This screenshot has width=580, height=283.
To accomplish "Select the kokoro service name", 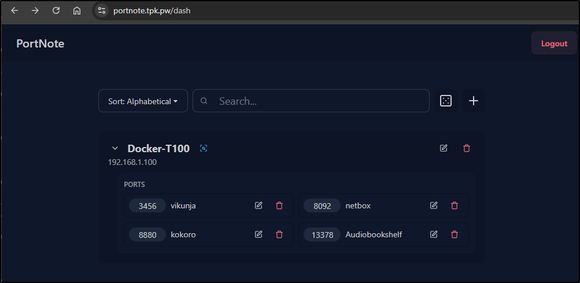I will click(x=183, y=234).
